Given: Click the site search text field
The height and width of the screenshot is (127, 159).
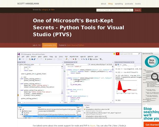Looking at the screenshot, I should tap(114, 10).
